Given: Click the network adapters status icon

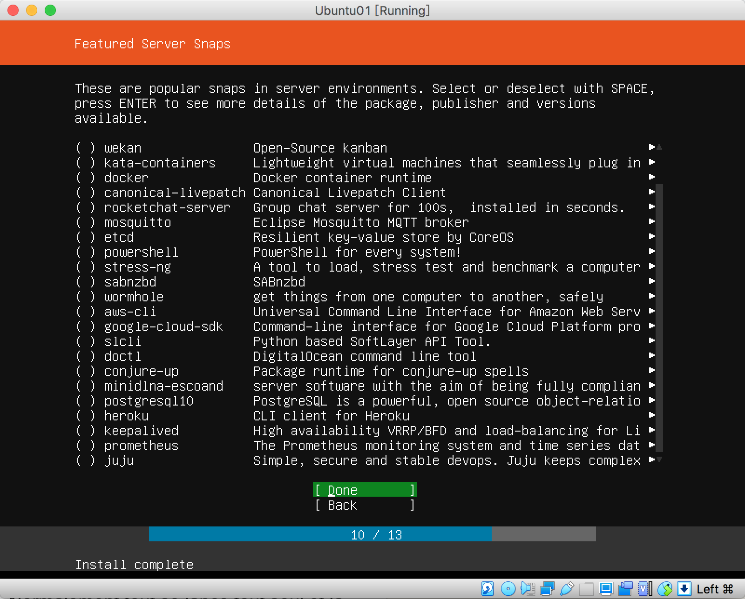Looking at the screenshot, I should (548, 589).
